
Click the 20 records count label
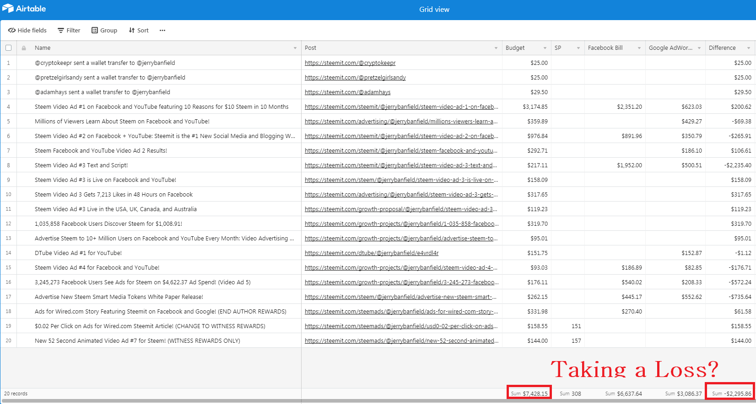pos(16,393)
